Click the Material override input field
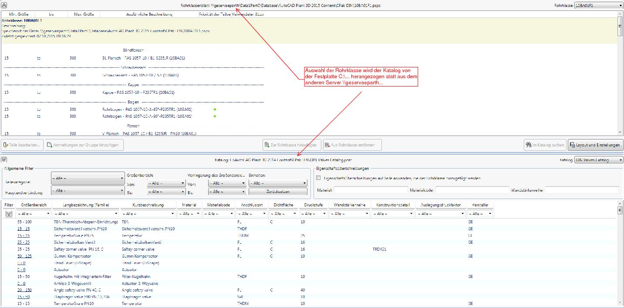 pyautogui.click(x=371, y=190)
